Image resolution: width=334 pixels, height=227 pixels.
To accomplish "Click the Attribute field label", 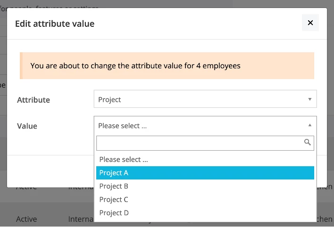I will coord(33,100).
